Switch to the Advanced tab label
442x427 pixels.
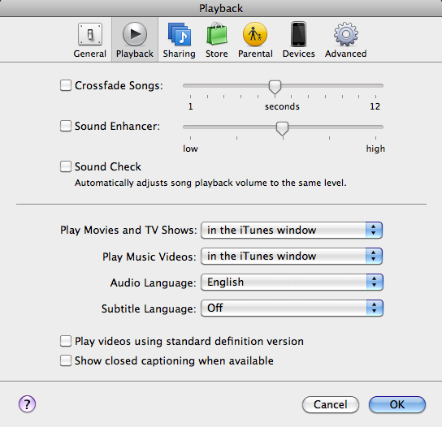[x=346, y=54]
